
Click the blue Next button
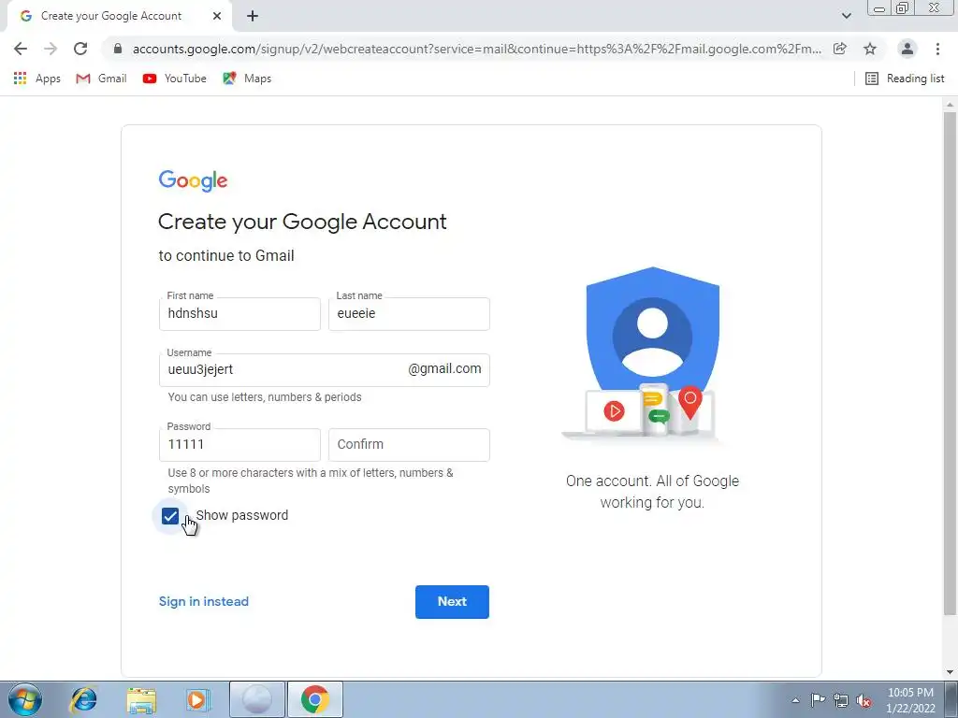pos(452,602)
